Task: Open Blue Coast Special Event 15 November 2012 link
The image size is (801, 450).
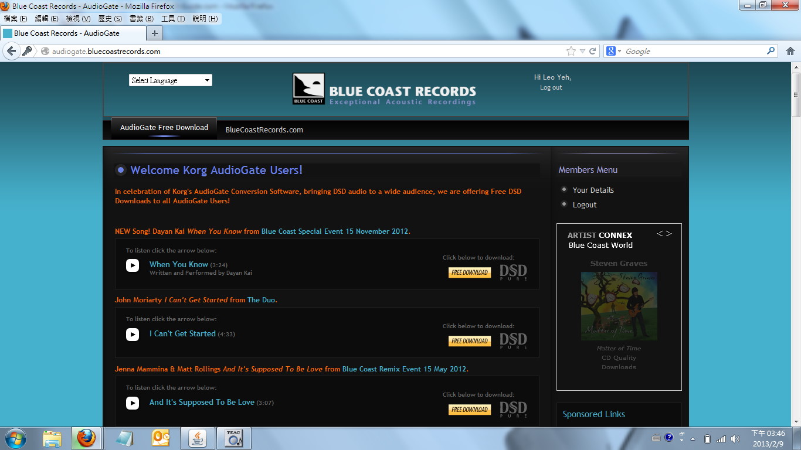Action: 335,231
